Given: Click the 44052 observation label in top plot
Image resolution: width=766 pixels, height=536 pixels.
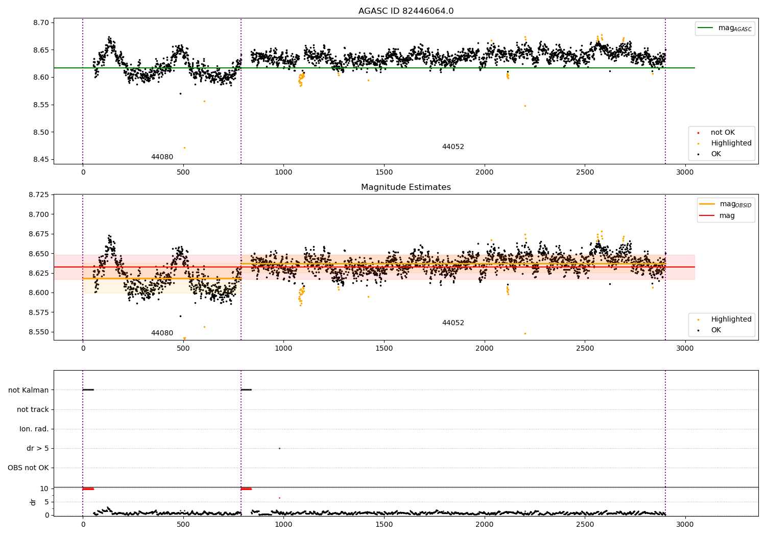Looking at the screenshot, I should (x=453, y=147).
